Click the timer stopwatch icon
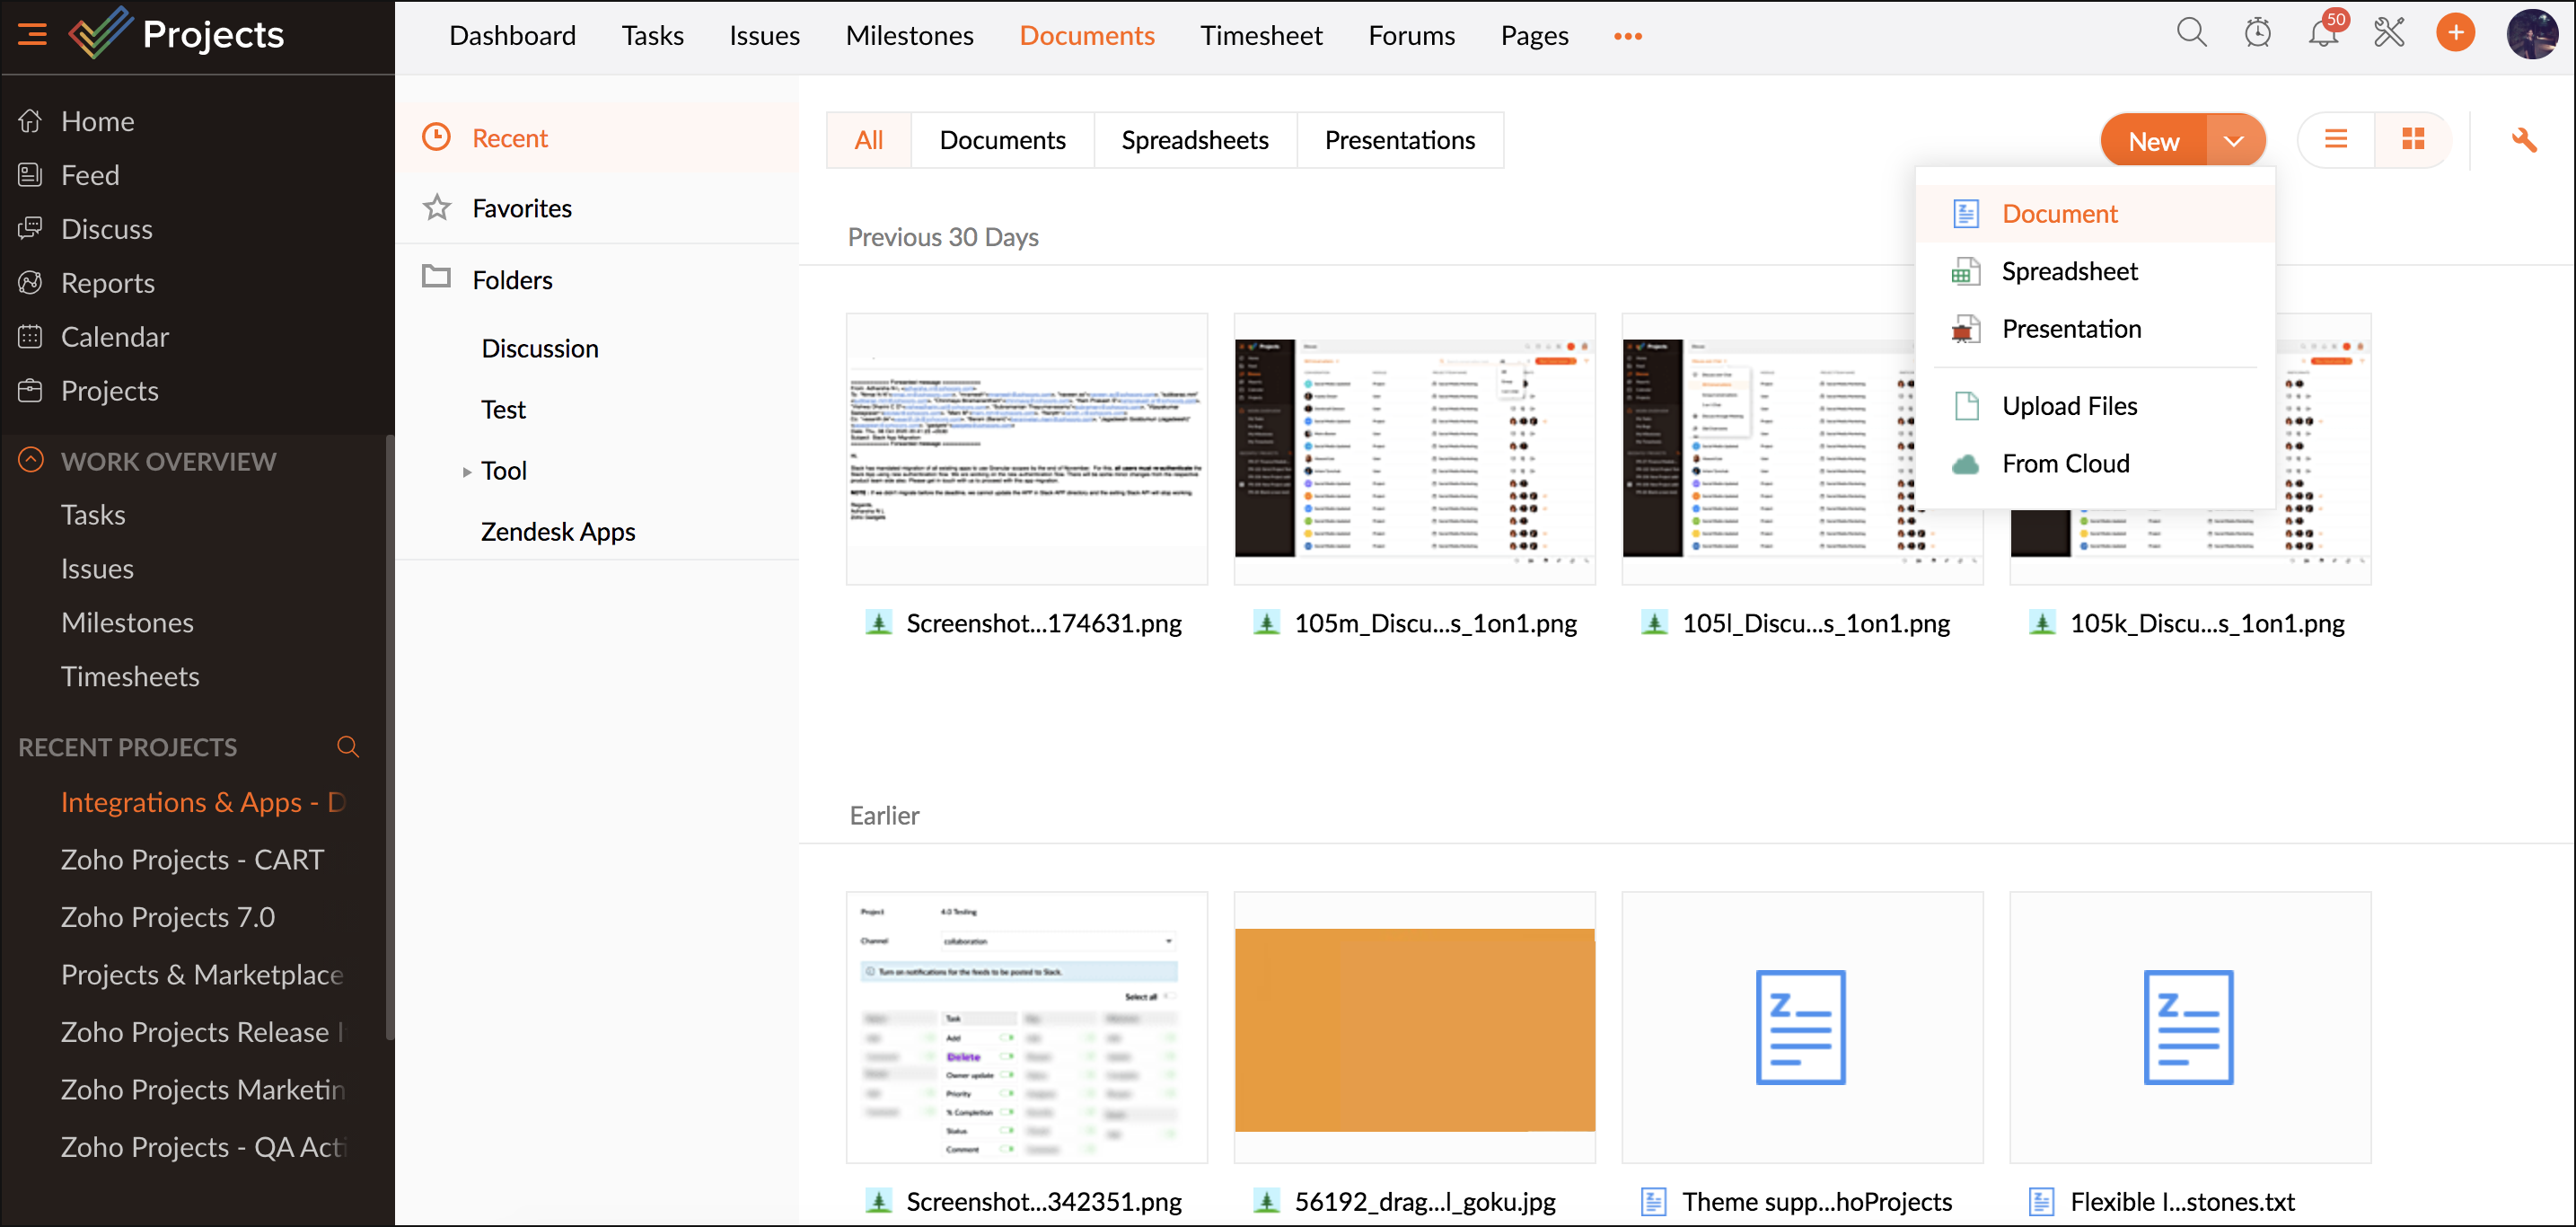 click(x=2257, y=34)
